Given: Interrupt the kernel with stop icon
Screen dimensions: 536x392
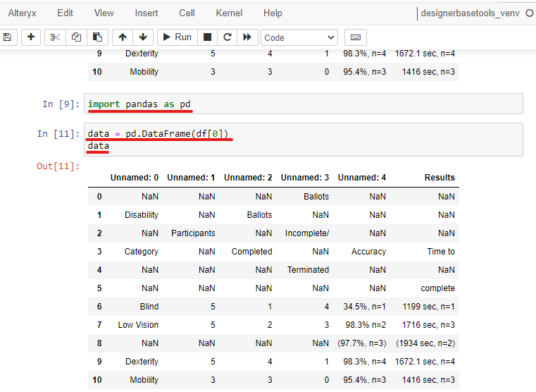Looking at the screenshot, I should coord(207,37).
